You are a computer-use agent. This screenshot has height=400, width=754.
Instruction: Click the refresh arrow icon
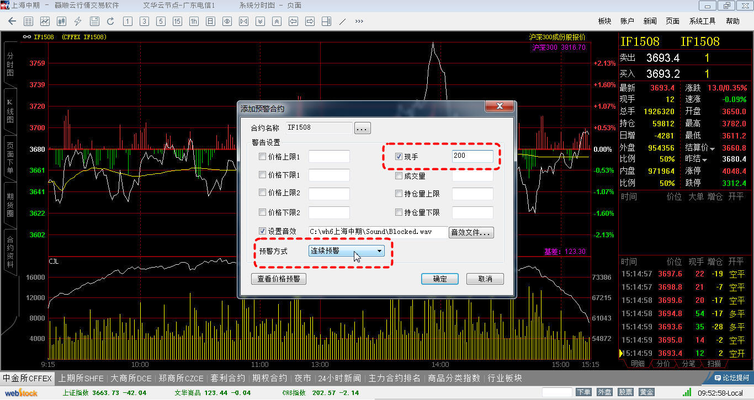point(110,22)
